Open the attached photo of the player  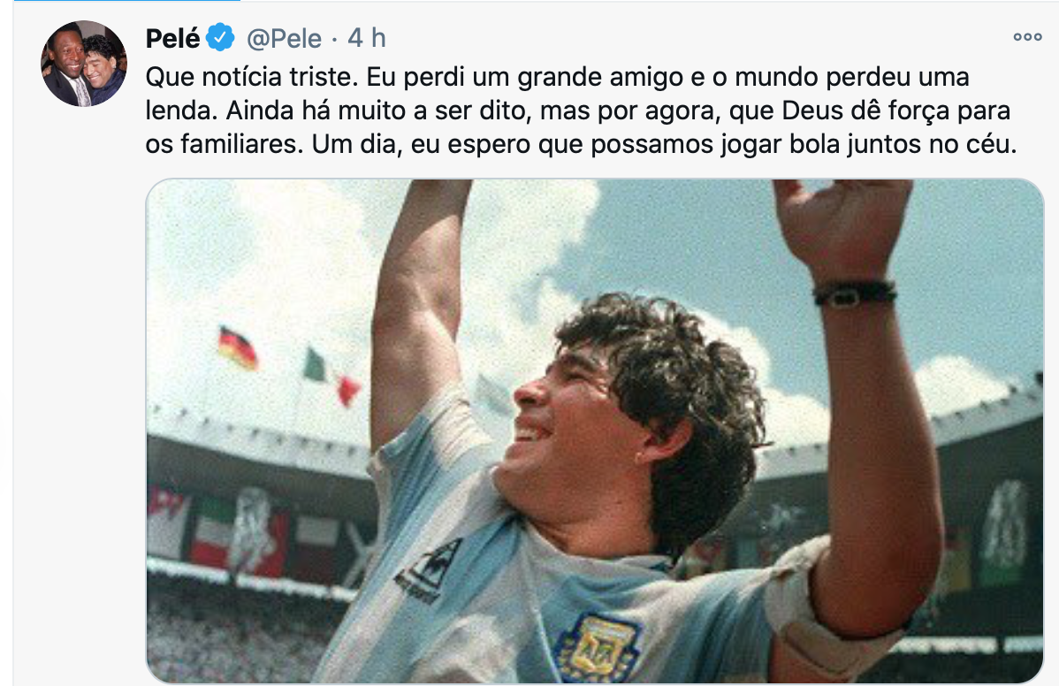coord(595,431)
